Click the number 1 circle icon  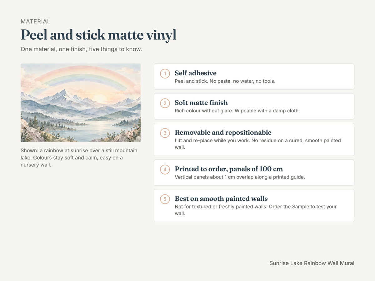[x=165, y=74]
